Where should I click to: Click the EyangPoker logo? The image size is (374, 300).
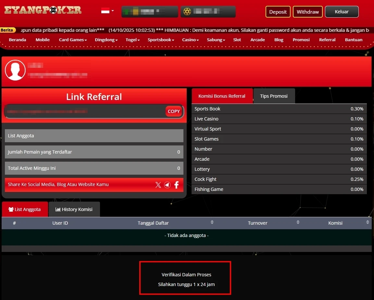(x=43, y=10)
